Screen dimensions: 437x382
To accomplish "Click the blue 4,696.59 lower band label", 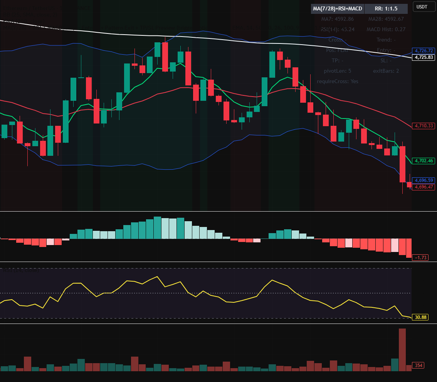I will [x=424, y=180].
